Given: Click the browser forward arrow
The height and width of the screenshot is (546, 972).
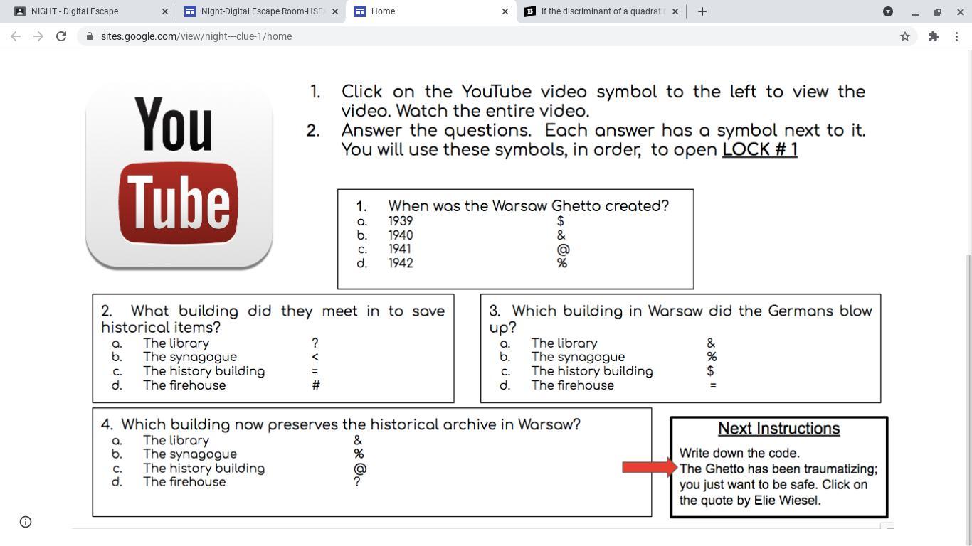Looking at the screenshot, I should click(x=38, y=36).
